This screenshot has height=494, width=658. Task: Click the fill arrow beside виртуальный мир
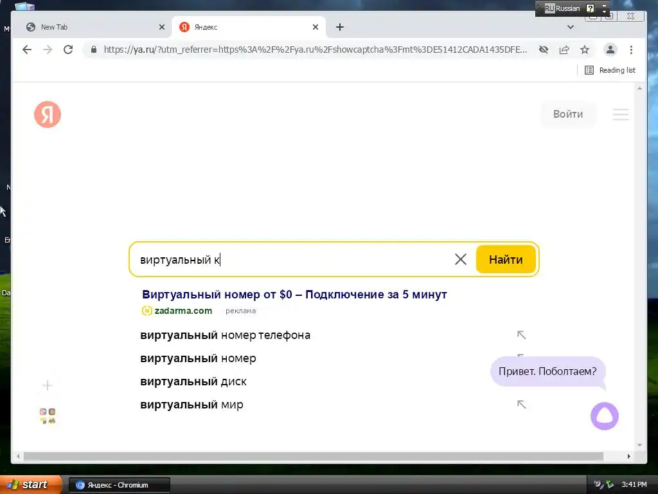point(521,404)
